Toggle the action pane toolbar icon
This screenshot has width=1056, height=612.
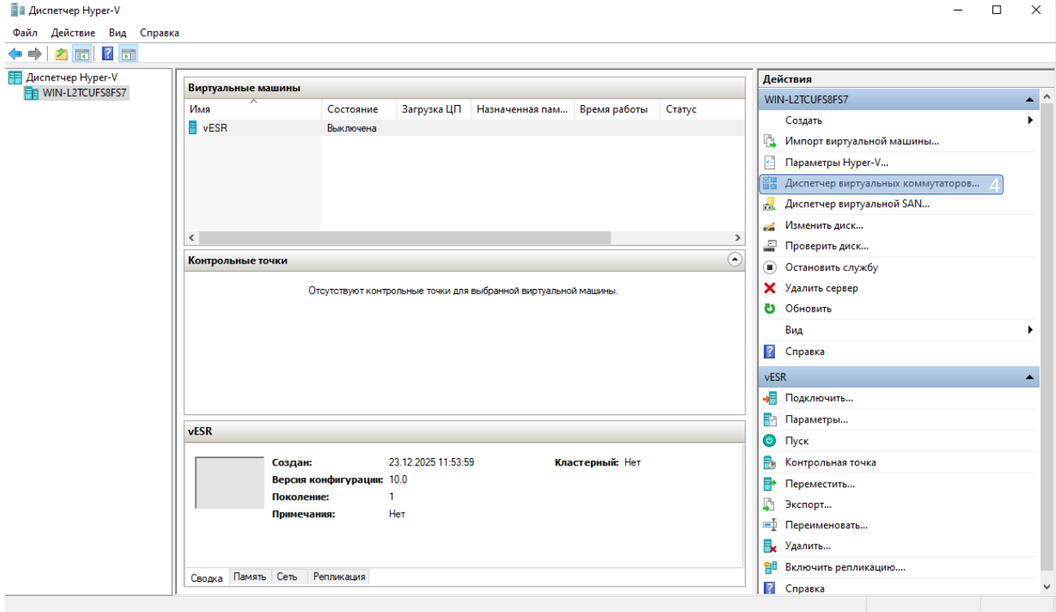pos(128,55)
